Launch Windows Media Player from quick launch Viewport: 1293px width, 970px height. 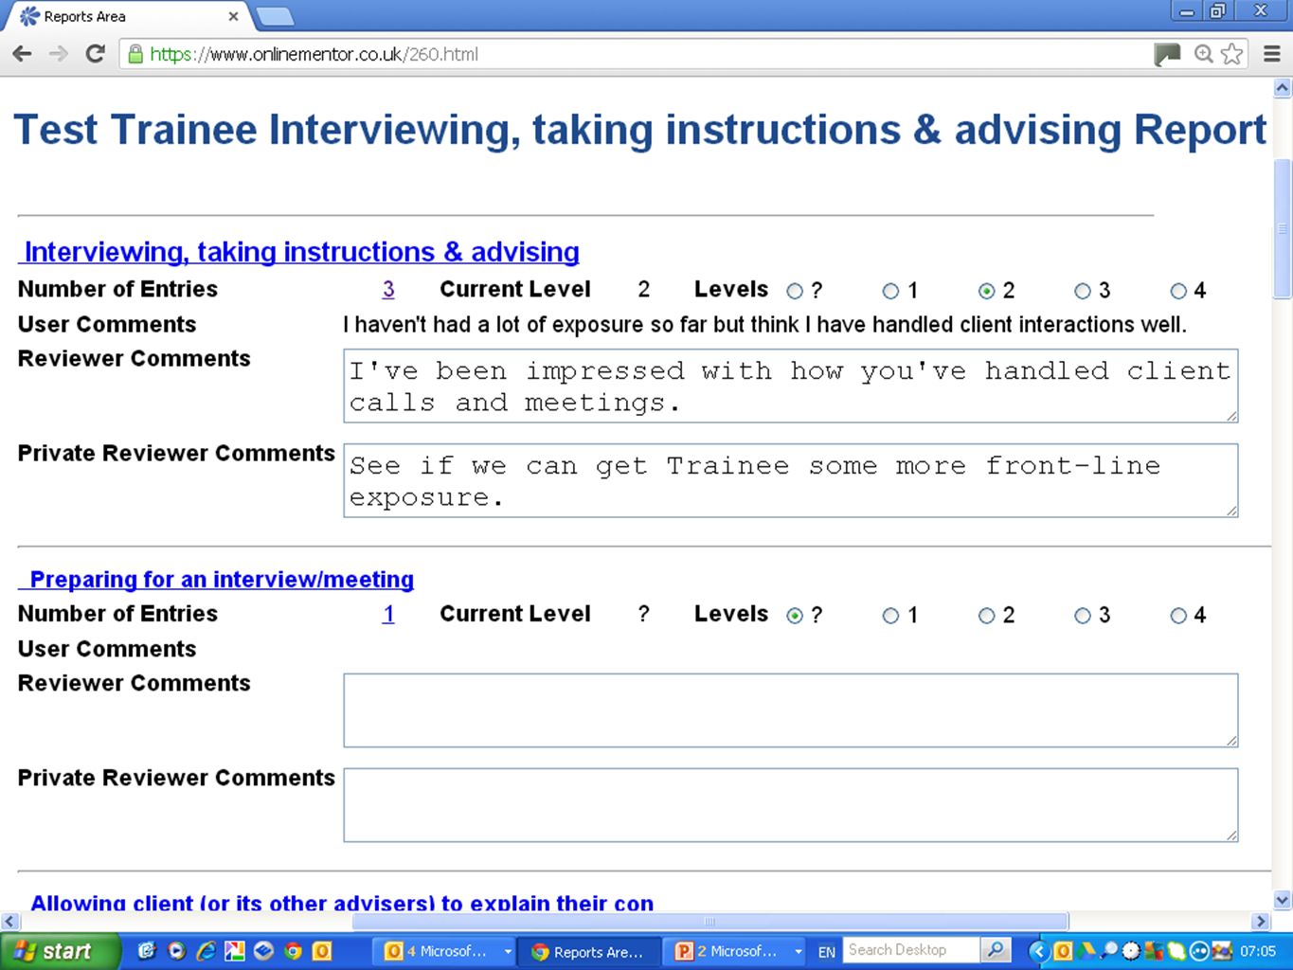click(176, 951)
